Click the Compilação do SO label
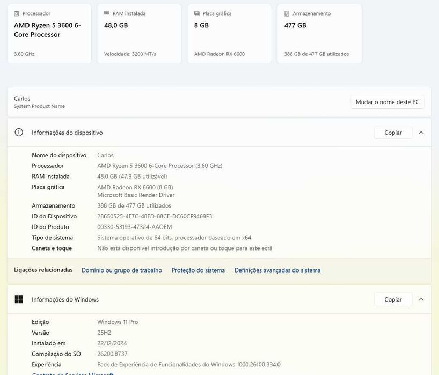Screen dimensions: 439x375 (56, 354)
